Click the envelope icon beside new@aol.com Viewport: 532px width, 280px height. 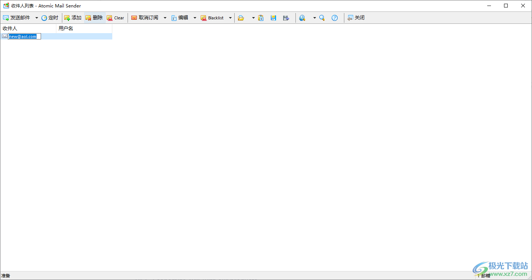4,36
